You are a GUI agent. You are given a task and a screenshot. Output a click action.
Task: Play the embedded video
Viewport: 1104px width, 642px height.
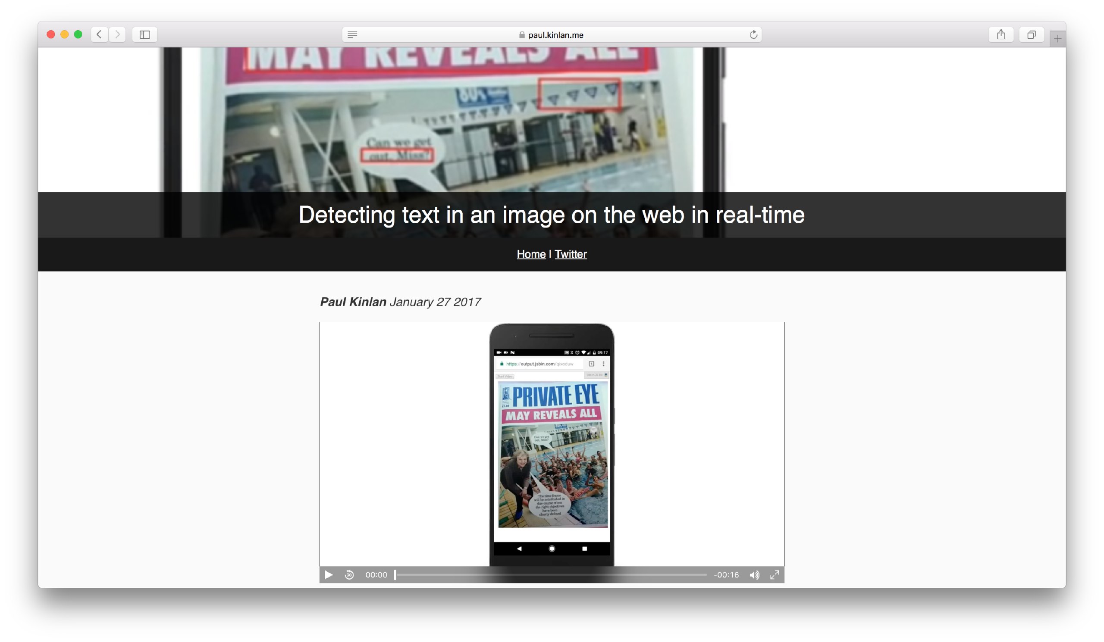[329, 575]
